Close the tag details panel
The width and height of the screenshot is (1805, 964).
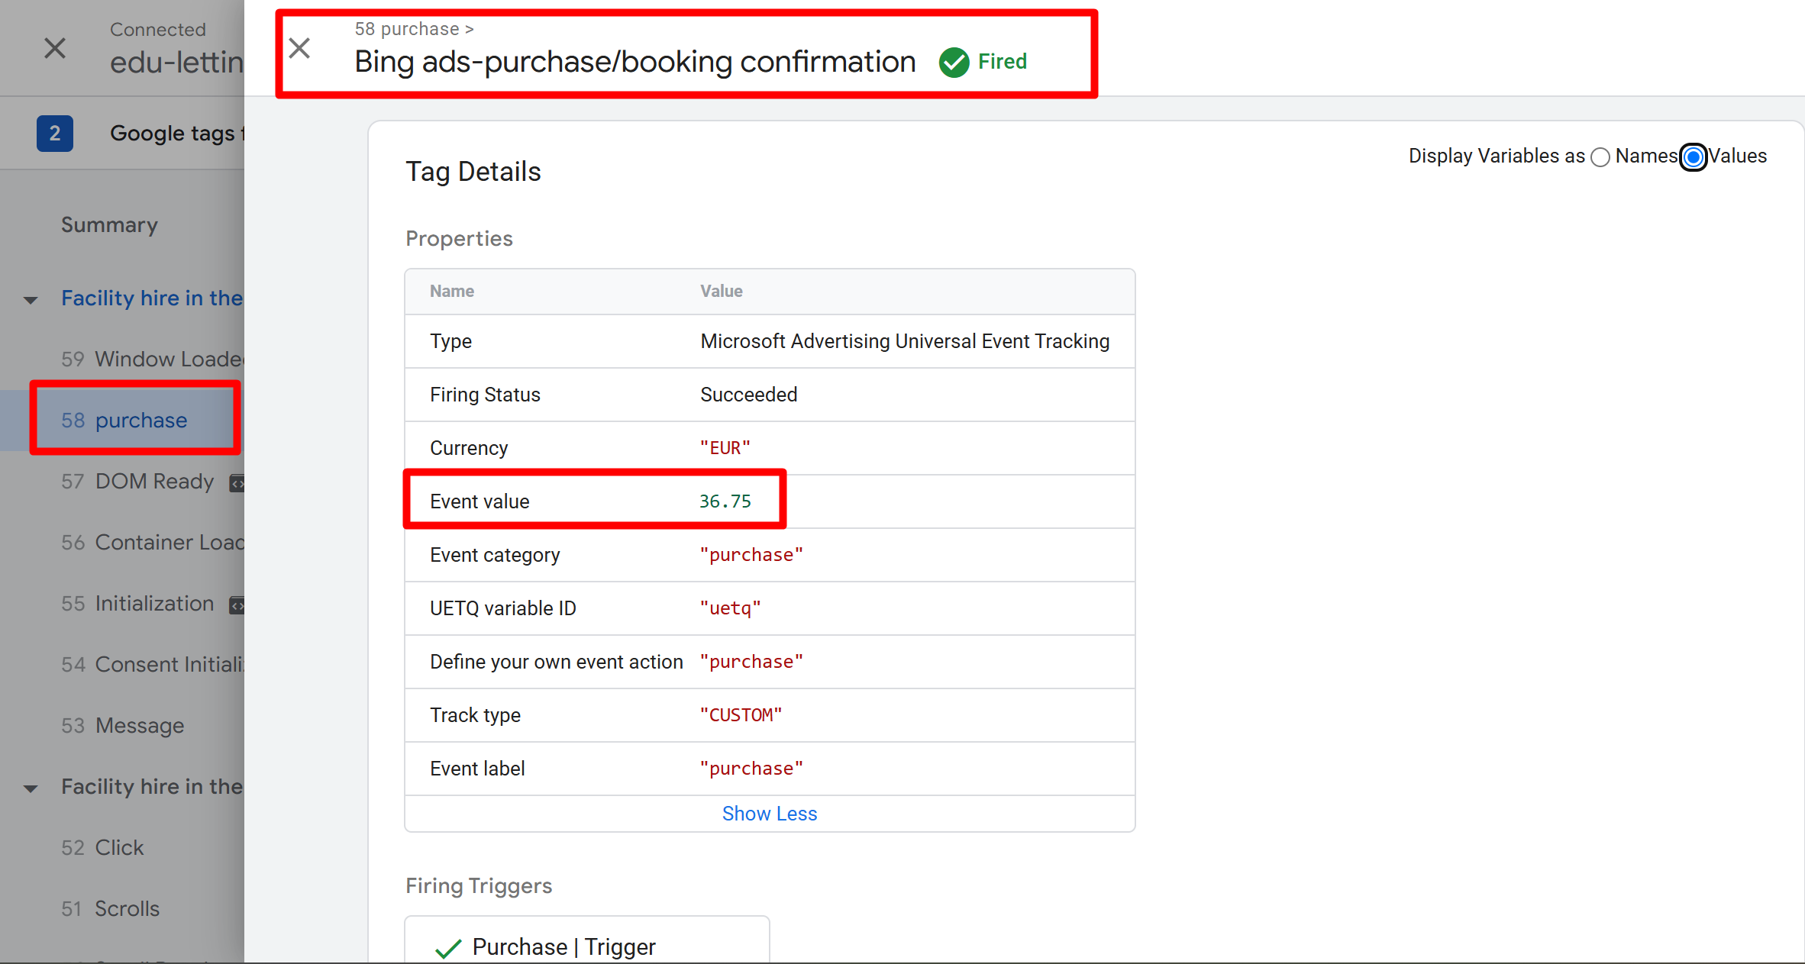pos(299,49)
